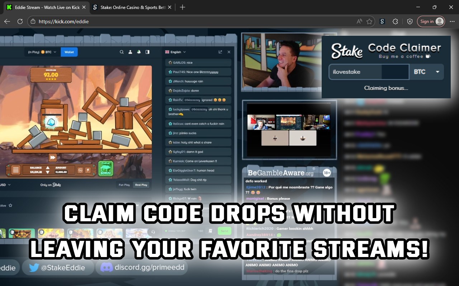The image size is (459, 286).
Task: Close the Eddie Stream tab
Action: click(x=84, y=7)
